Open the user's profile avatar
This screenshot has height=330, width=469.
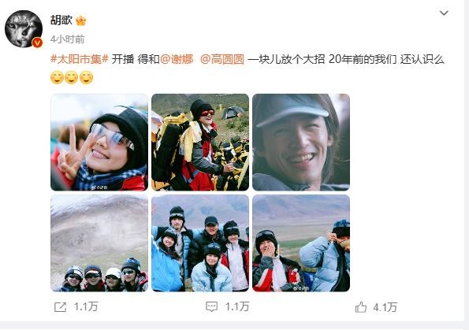click(x=24, y=28)
